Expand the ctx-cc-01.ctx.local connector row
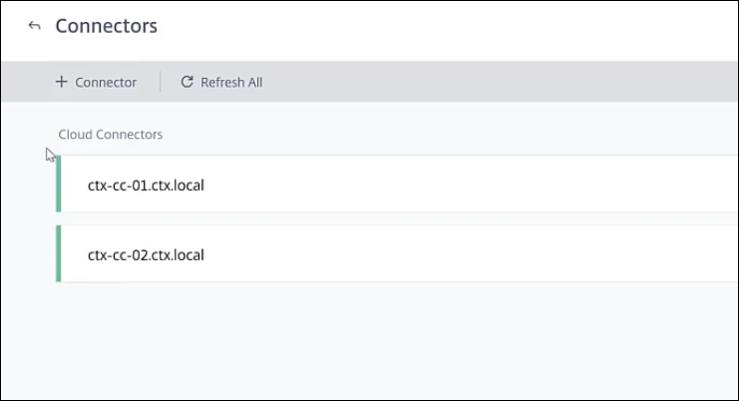This screenshot has width=739, height=401. [x=399, y=185]
